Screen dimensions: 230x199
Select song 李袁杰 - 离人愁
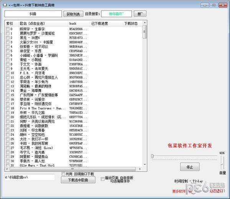(32, 161)
